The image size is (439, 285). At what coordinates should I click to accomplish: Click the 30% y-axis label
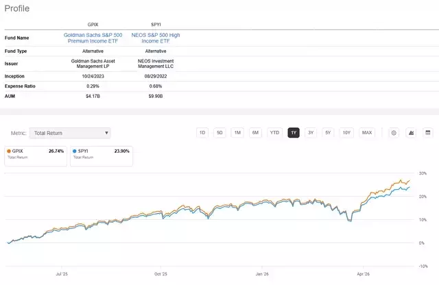click(423, 173)
